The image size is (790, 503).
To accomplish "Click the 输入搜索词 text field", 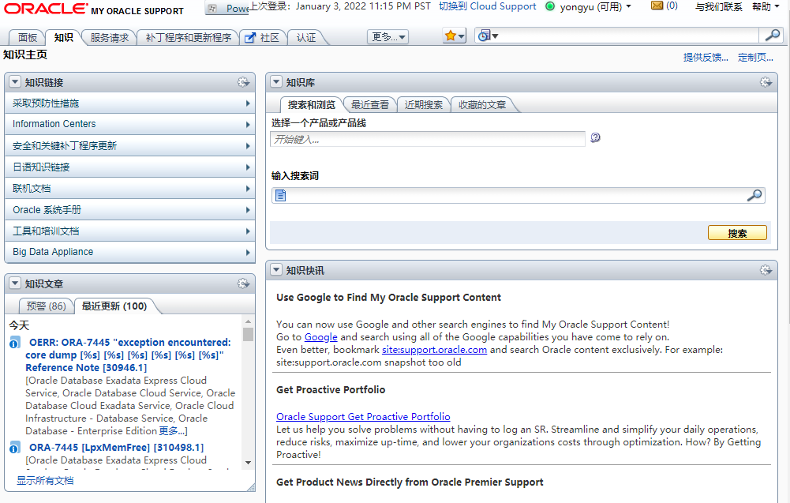I will click(x=519, y=196).
